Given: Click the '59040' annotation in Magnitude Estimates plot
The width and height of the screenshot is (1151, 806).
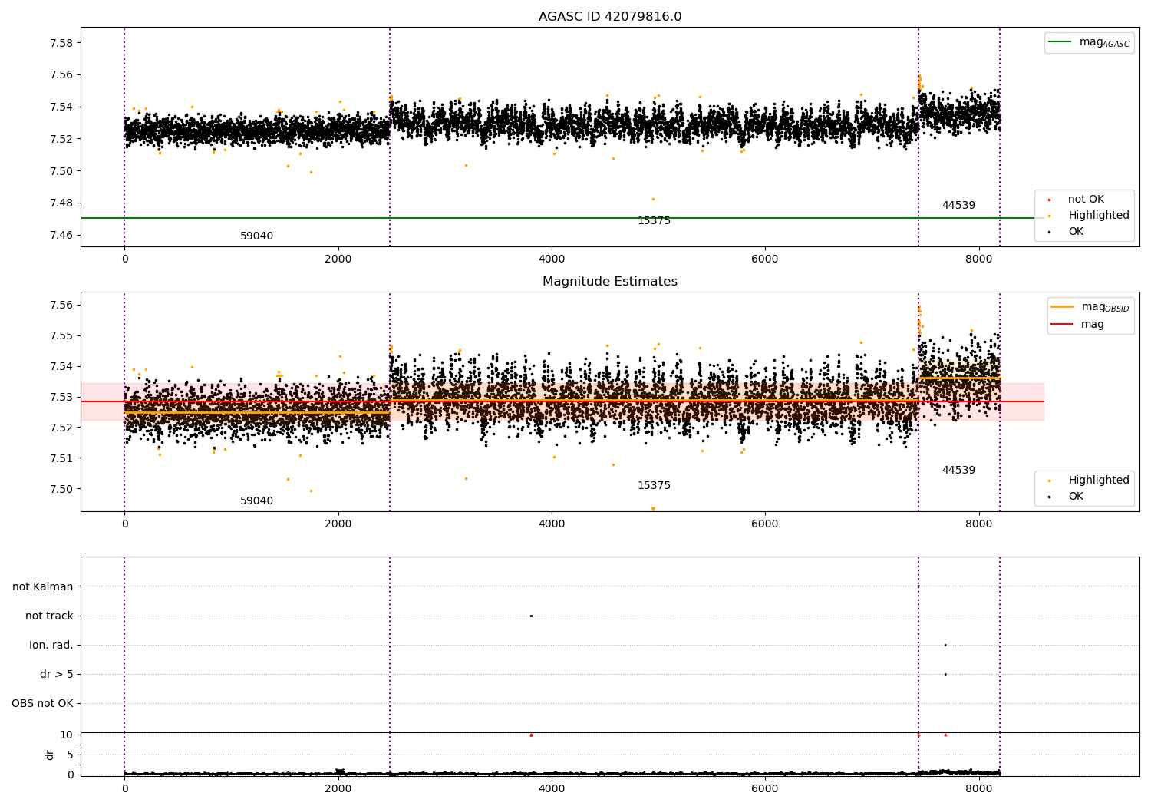Looking at the screenshot, I should pos(256,501).
